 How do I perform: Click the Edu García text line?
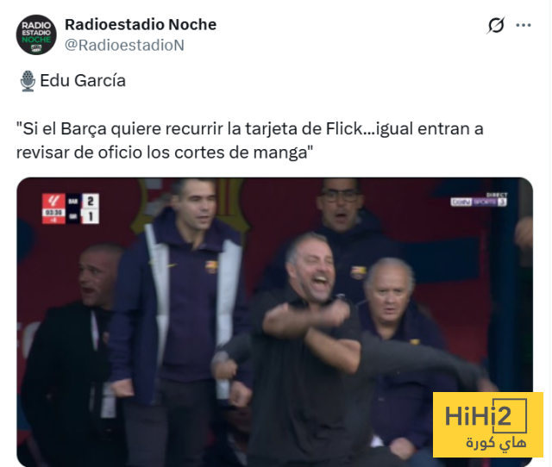(x=83, y=80)
